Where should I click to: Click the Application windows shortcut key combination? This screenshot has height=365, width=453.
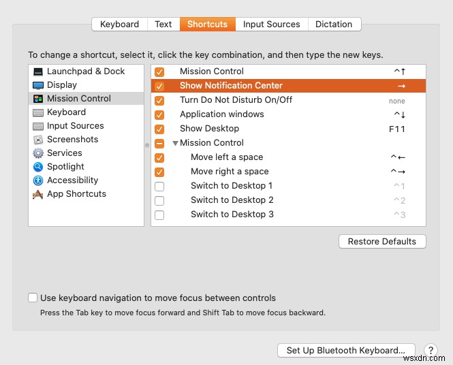coord(399,114)
